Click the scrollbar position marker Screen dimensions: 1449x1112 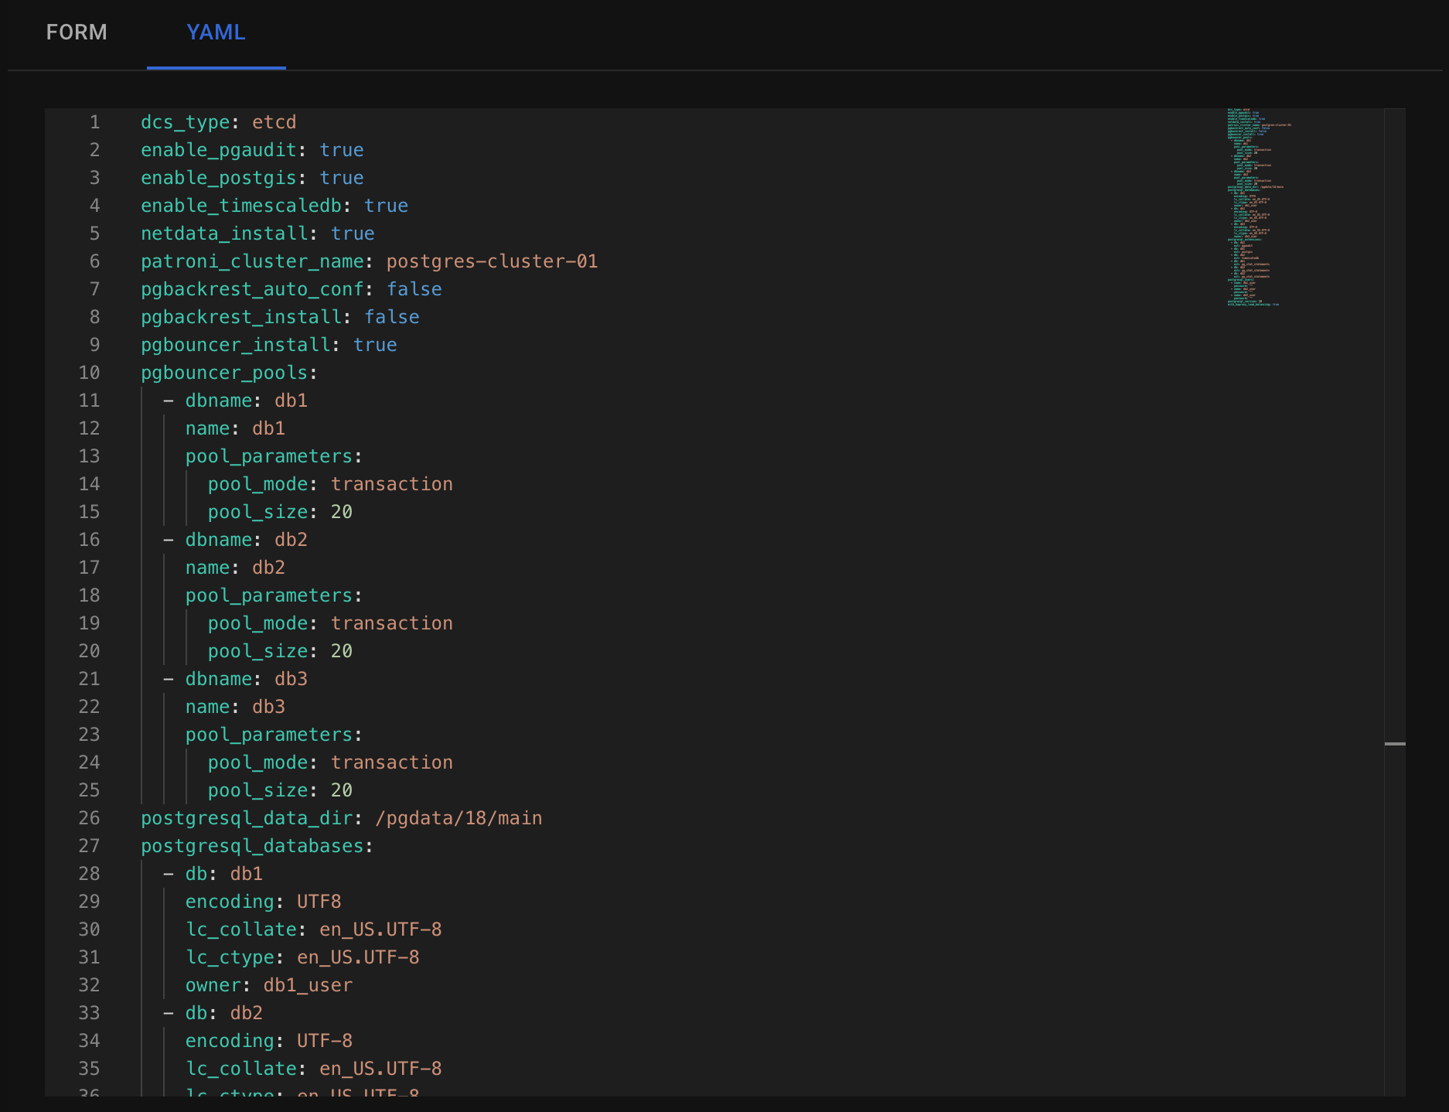[x=1394, y=744]
